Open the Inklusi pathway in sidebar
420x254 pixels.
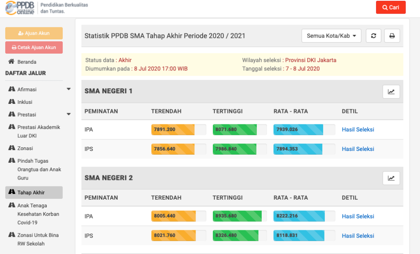25,102
